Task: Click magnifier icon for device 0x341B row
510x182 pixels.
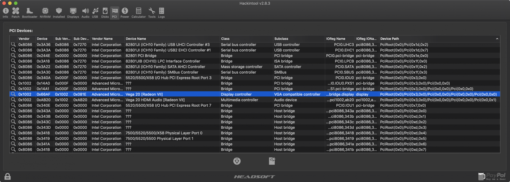Action: pyautogui.click(x=13, y=149)
